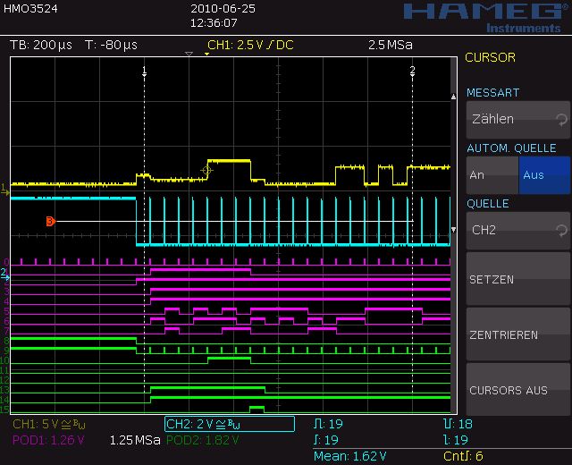Select the Zählen measurement type
The height and width of the screenshot is (465, 572).
[517, 120]
